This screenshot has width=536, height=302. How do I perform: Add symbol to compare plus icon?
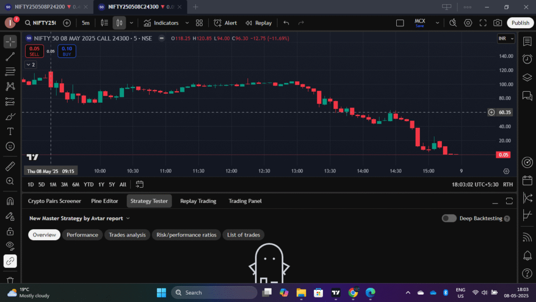click(67, 23)
